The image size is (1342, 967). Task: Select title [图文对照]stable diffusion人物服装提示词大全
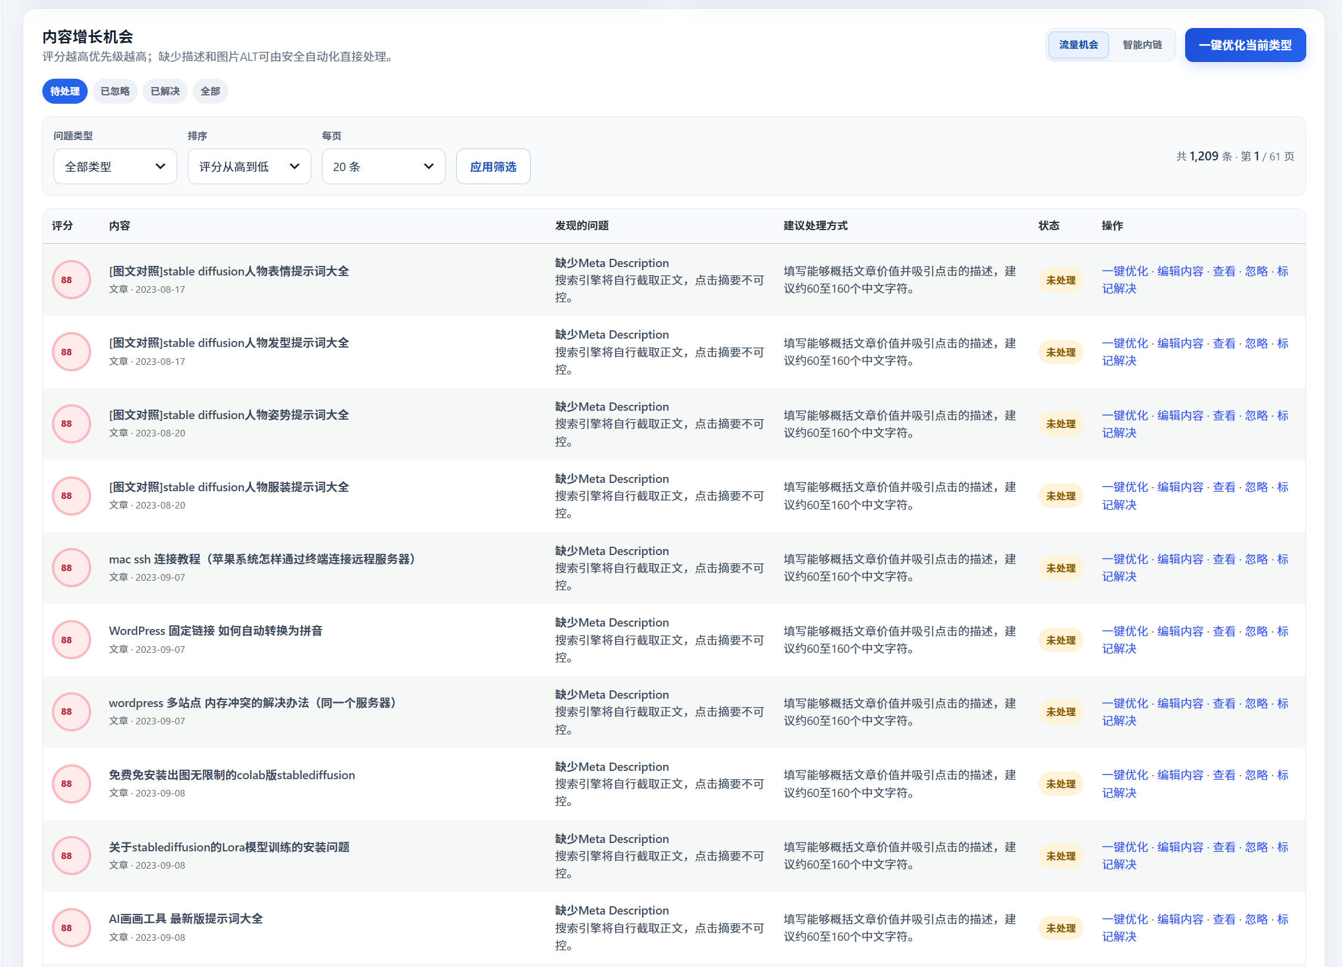click(x=229, y=487)
